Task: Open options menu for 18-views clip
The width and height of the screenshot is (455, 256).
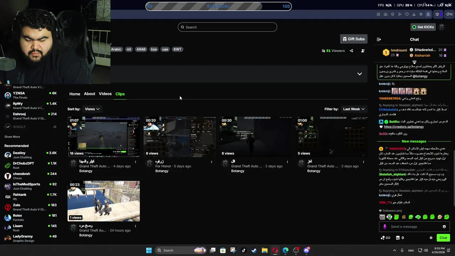Action: (135, 162)
